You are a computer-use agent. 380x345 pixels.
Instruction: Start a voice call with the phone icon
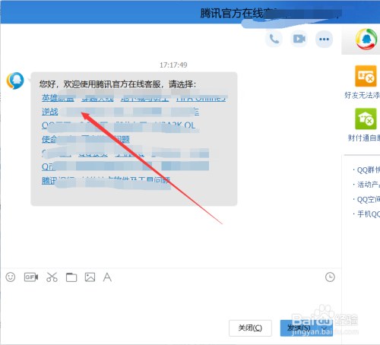coord(274,39)
